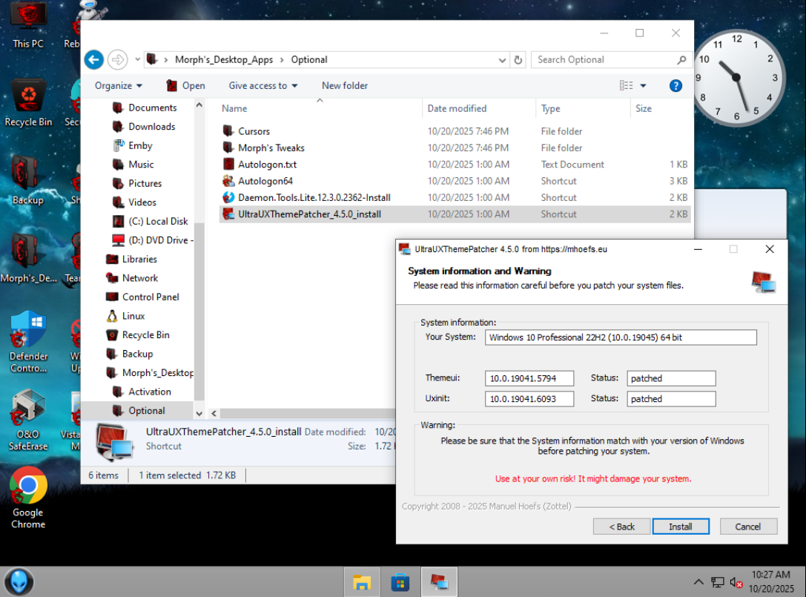
Task: Click the search magnifier in Explorer
Action: click(x=681, y=59)
